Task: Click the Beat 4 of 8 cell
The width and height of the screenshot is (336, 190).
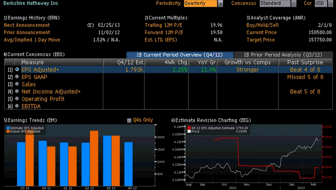Action: (305, 70)
